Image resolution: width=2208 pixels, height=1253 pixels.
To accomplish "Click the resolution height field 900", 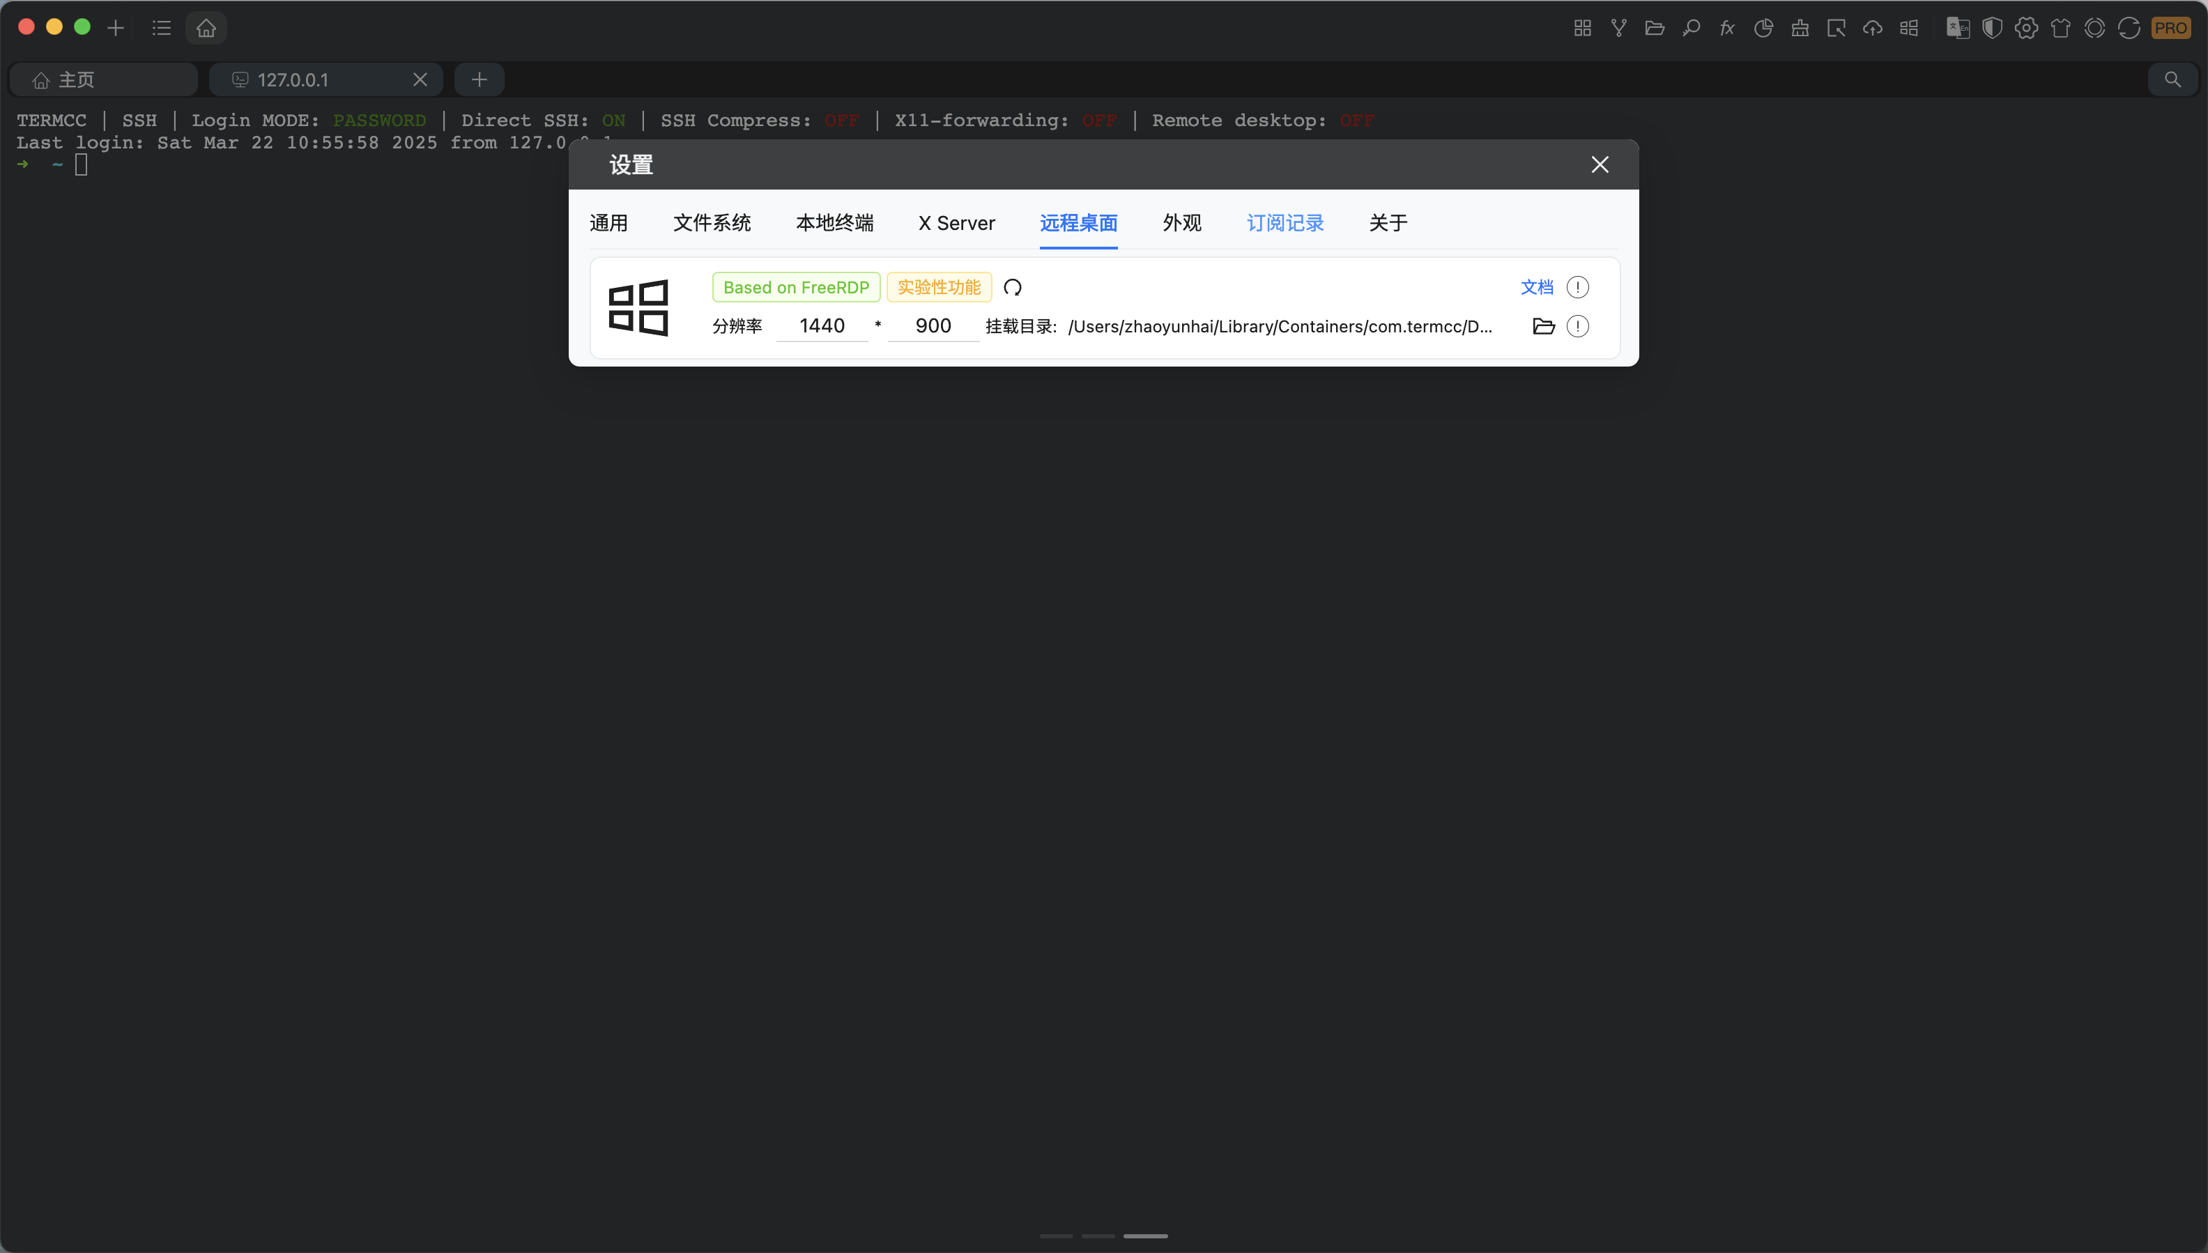I will [x=933, y=326].
